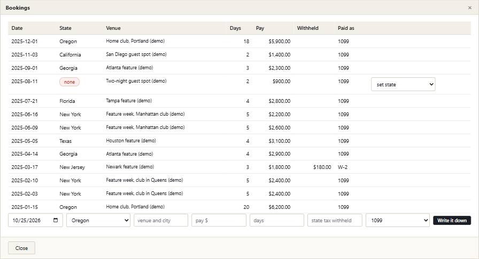Click the date field showing 10/25/2026
The width and height of the screenshot is (479, 259).
pyautogui.click(x=35, y=220)
